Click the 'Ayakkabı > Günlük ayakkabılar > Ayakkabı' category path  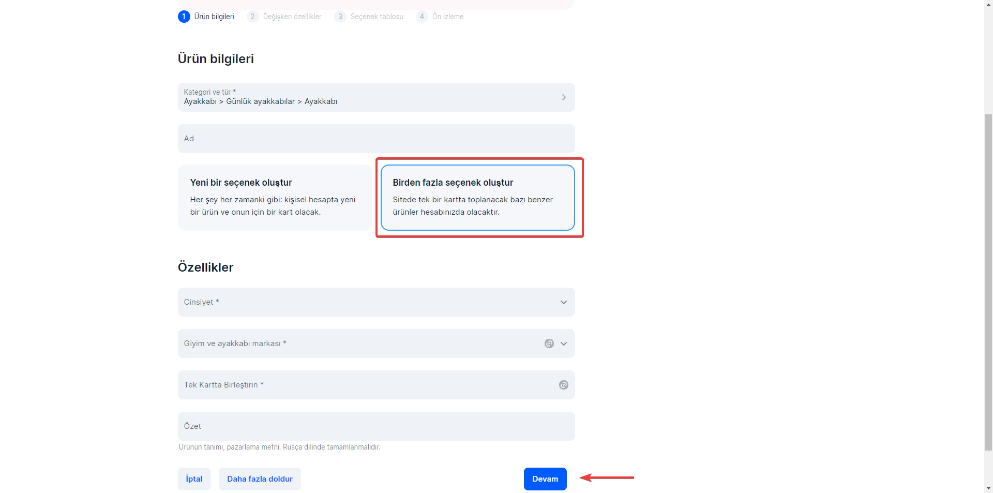coord(260,101)
